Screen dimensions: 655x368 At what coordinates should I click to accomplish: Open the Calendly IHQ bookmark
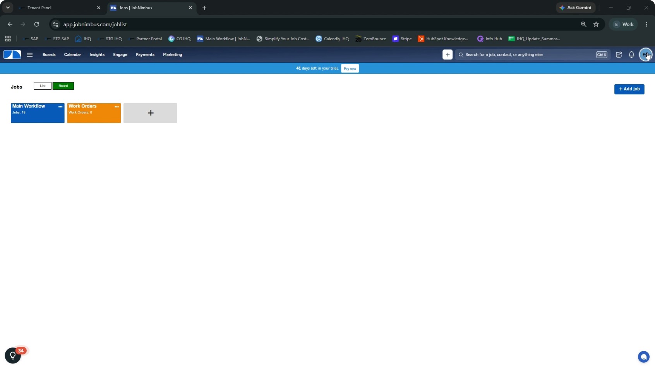[332, 39]
